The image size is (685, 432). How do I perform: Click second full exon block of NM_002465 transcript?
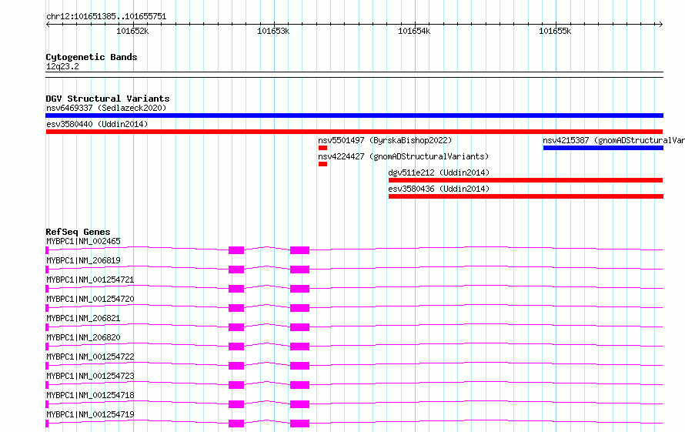[299, 250]
